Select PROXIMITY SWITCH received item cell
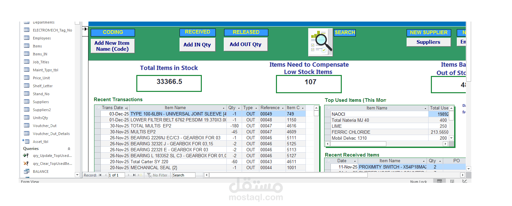 coord(392,167)
